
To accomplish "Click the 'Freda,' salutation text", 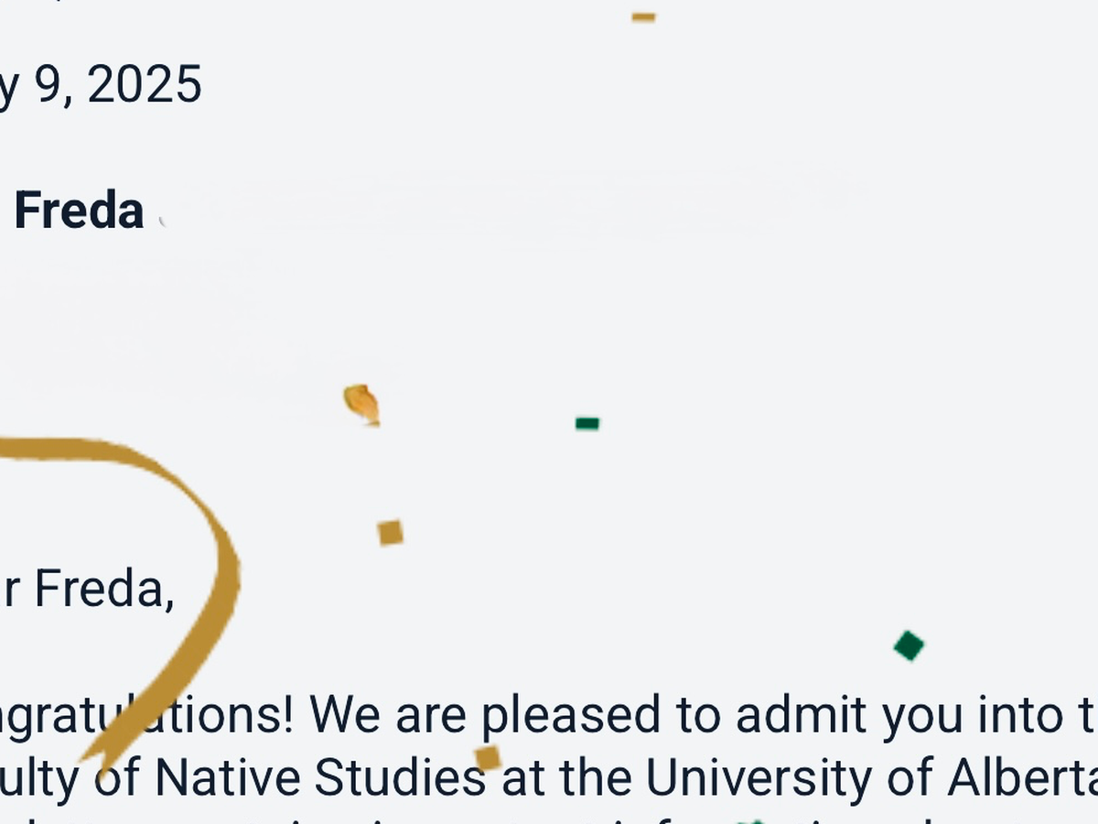I will pyautogui.click(x=104, y=589).
